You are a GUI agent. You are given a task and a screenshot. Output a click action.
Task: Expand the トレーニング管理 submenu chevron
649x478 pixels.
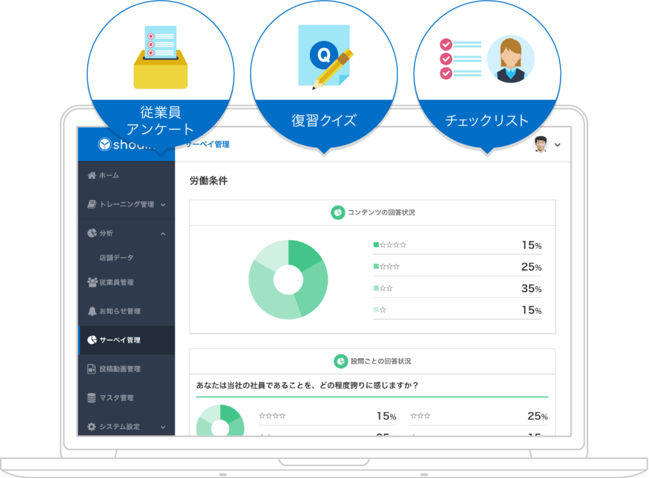point(163,205)
